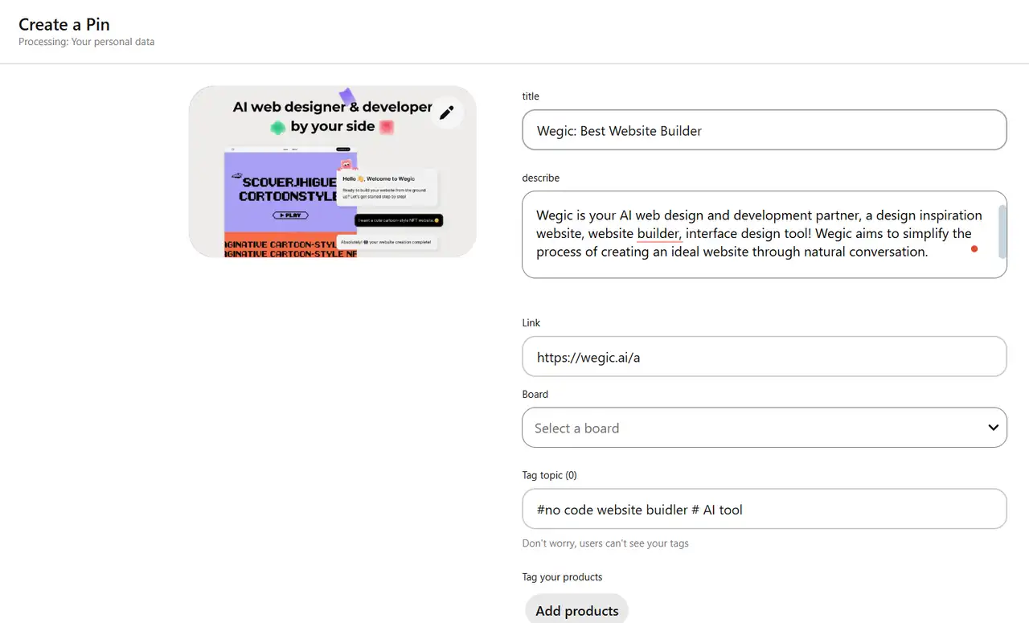This screenshot has height=623, width=1029.
Task: Click the "Tag your products" label
Action: click(x=562, y=577)
